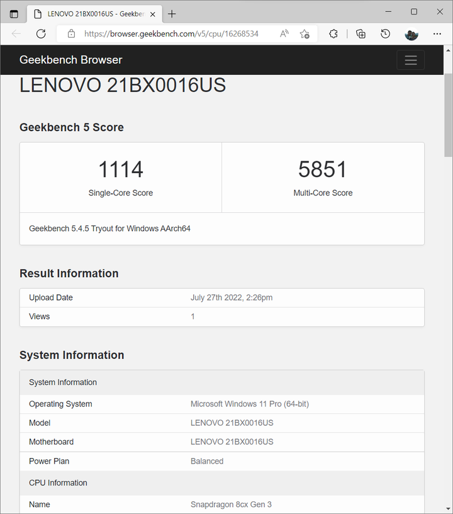Add this page to favorites
Image resolution: width=453 pixels, height=514 pixels.
[305, 34]
